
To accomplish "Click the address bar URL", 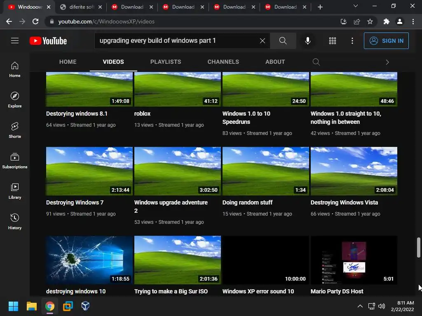I will [x=106, y=21].
